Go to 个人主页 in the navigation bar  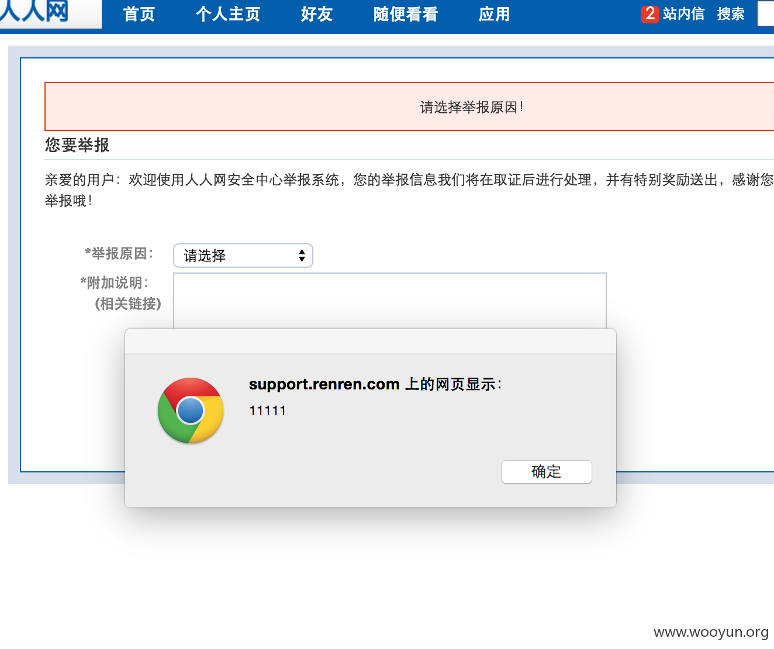click(x=228, y=14)
